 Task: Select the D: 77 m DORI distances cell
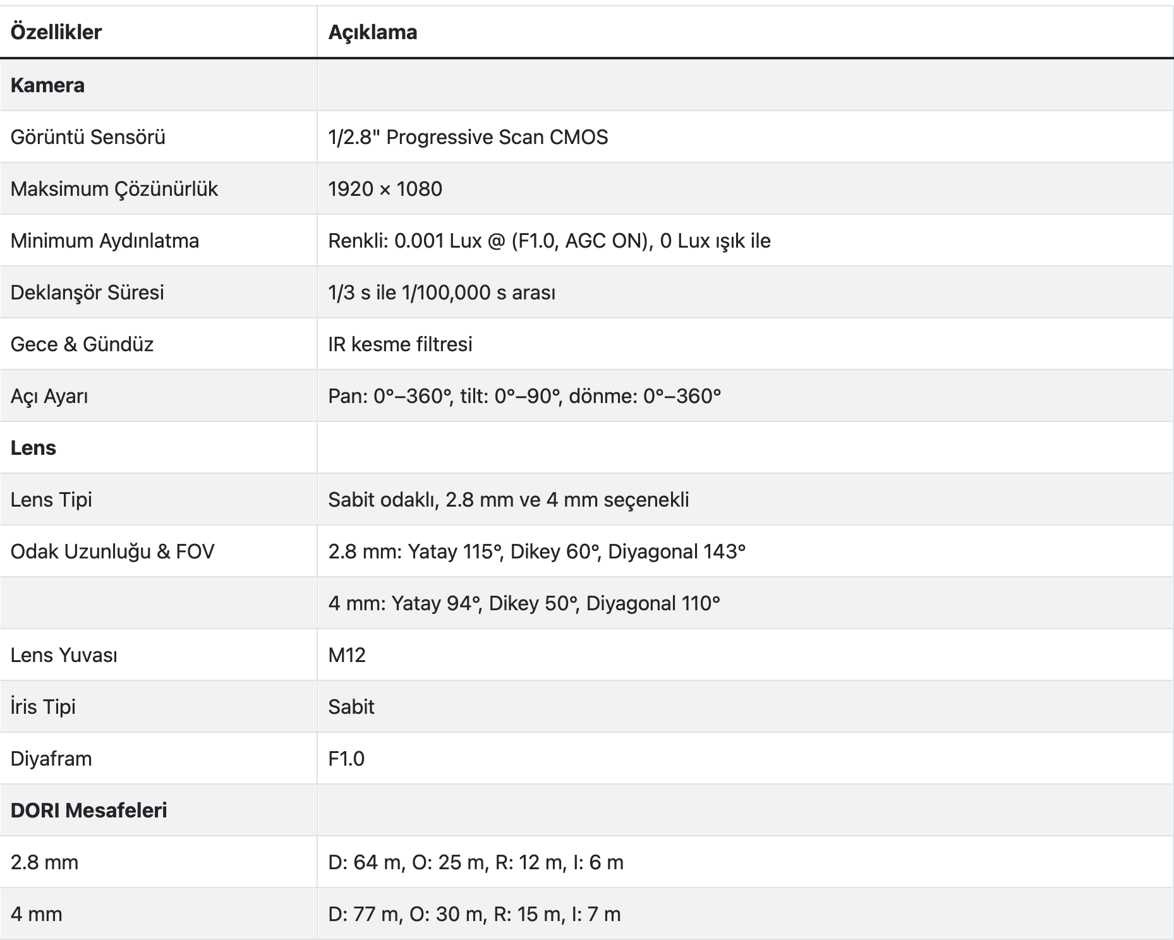tap(474, 914)
